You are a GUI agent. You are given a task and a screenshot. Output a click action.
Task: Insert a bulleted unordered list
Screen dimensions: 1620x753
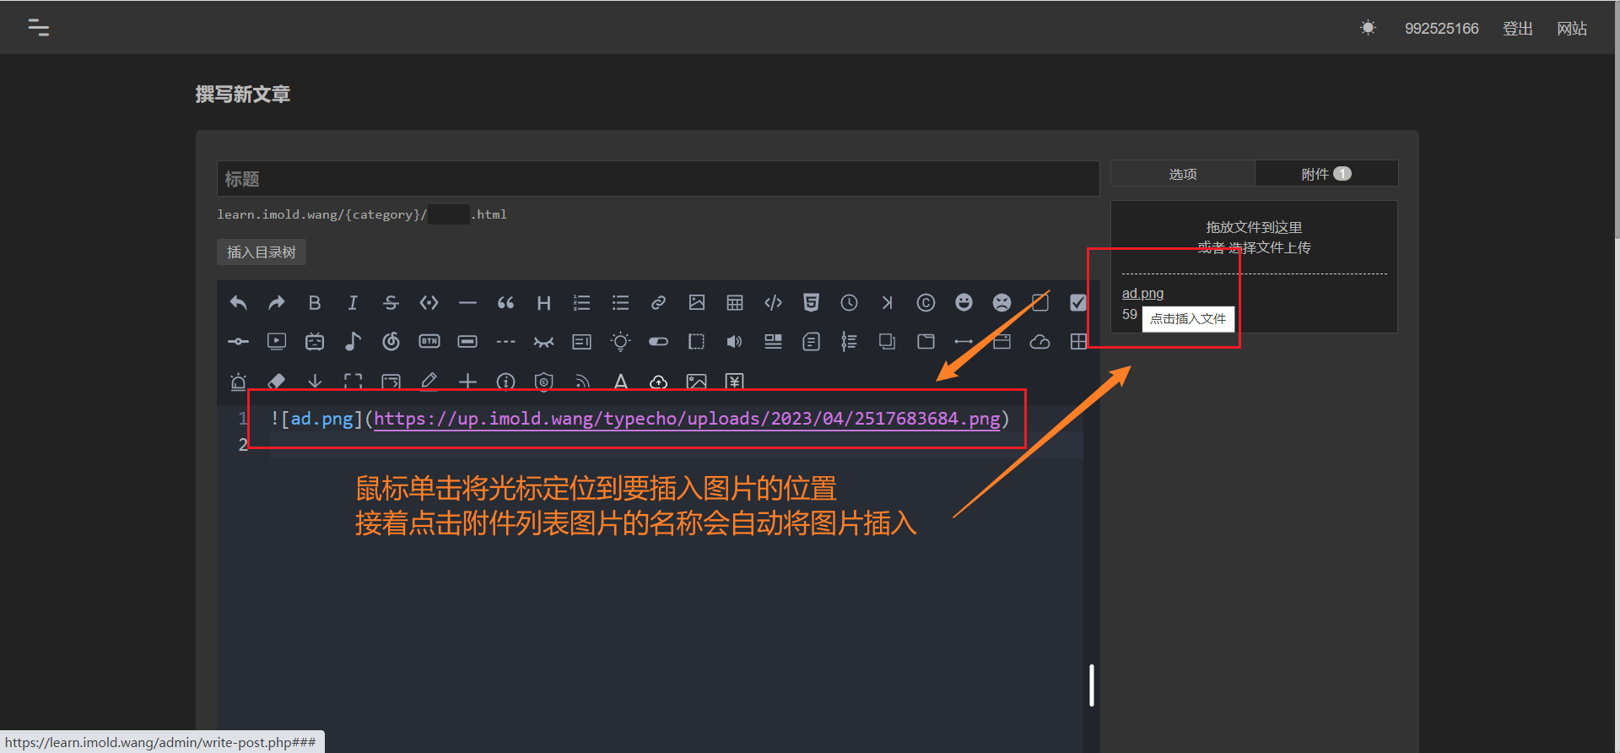tap(620, 302)
